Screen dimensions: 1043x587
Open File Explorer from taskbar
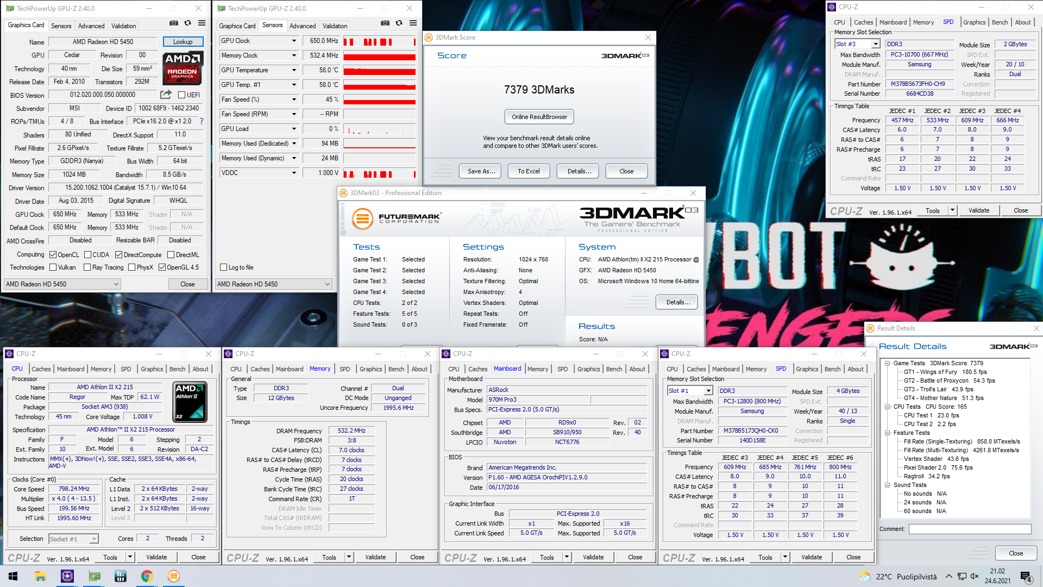[40, 576]
